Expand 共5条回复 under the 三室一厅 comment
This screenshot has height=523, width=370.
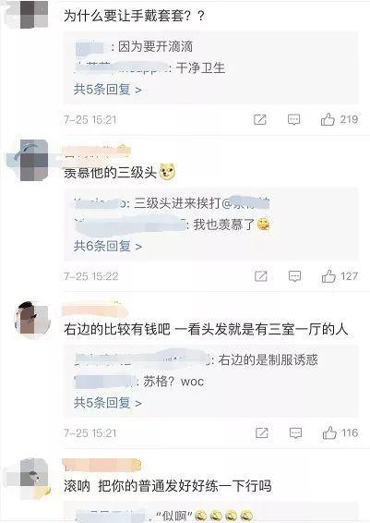(108, 403)
